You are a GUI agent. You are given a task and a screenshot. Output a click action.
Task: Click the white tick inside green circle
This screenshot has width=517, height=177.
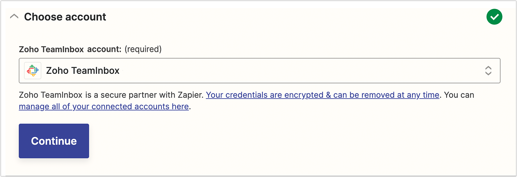(x=494, y=17)
